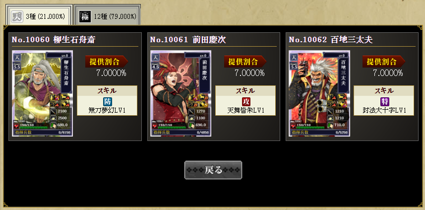The width and height of the screenshot is (425, 210).
Task: Click the red 攻 skill icon
Action: click(x=246, y=102)
